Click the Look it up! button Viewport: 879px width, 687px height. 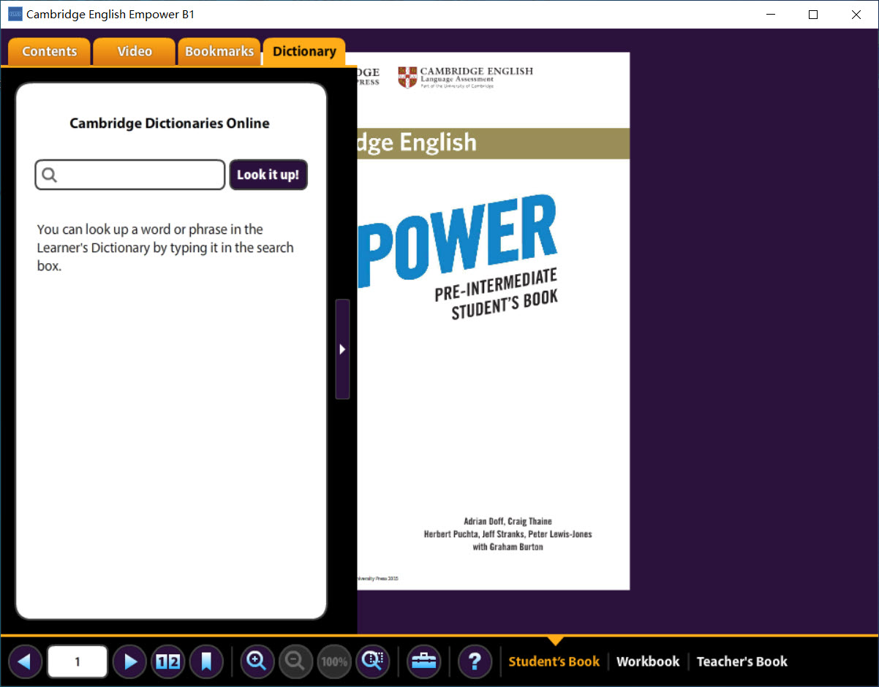pyautogui.click(x=268, y=175)
